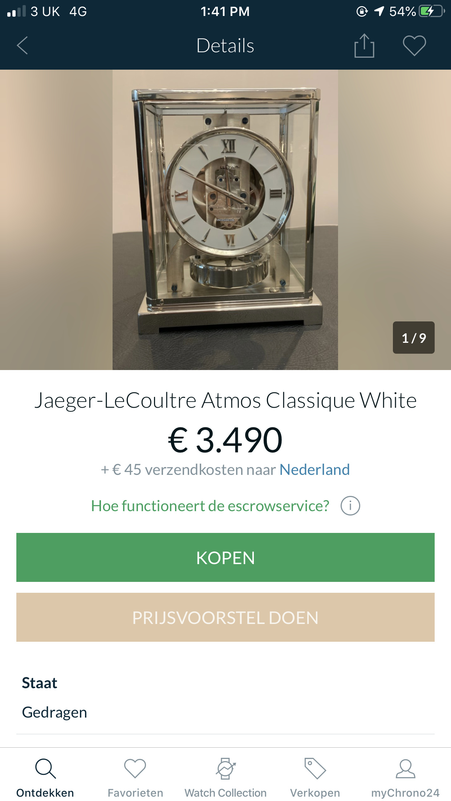Favorite this clock with the heart icon
Screen dimensions: 451x801
(x=414, y=46)
